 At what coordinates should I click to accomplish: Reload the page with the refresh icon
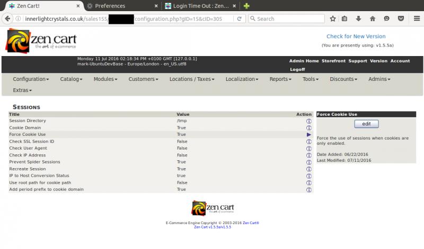coord(240,19)
